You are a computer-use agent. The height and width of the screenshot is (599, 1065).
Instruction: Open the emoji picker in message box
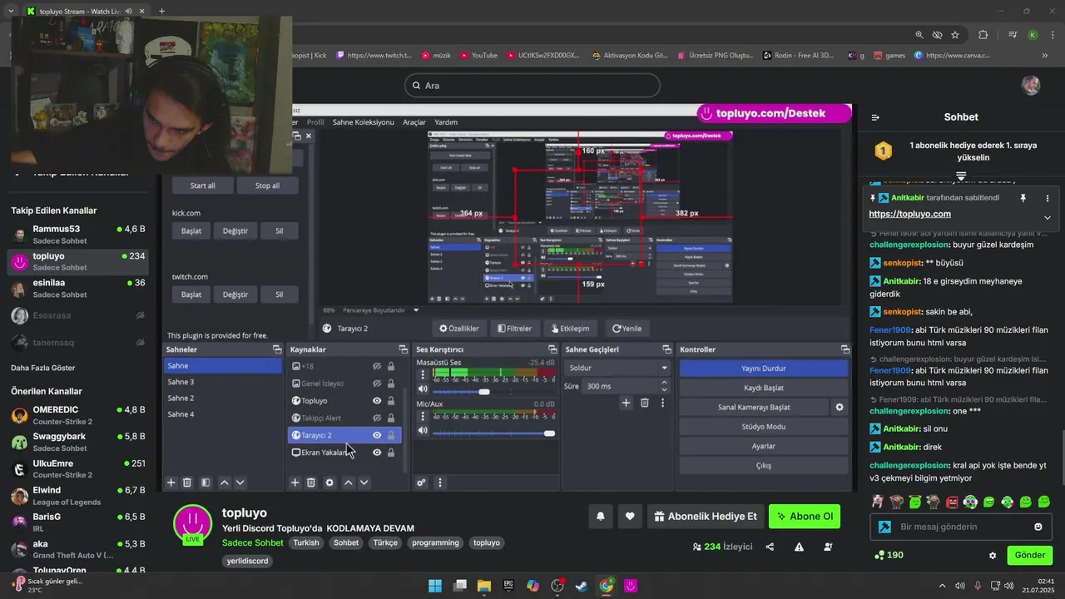1038,527
